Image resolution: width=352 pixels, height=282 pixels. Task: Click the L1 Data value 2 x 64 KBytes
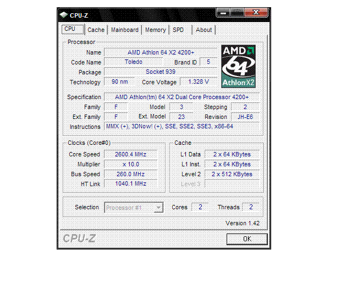[232, 154]
